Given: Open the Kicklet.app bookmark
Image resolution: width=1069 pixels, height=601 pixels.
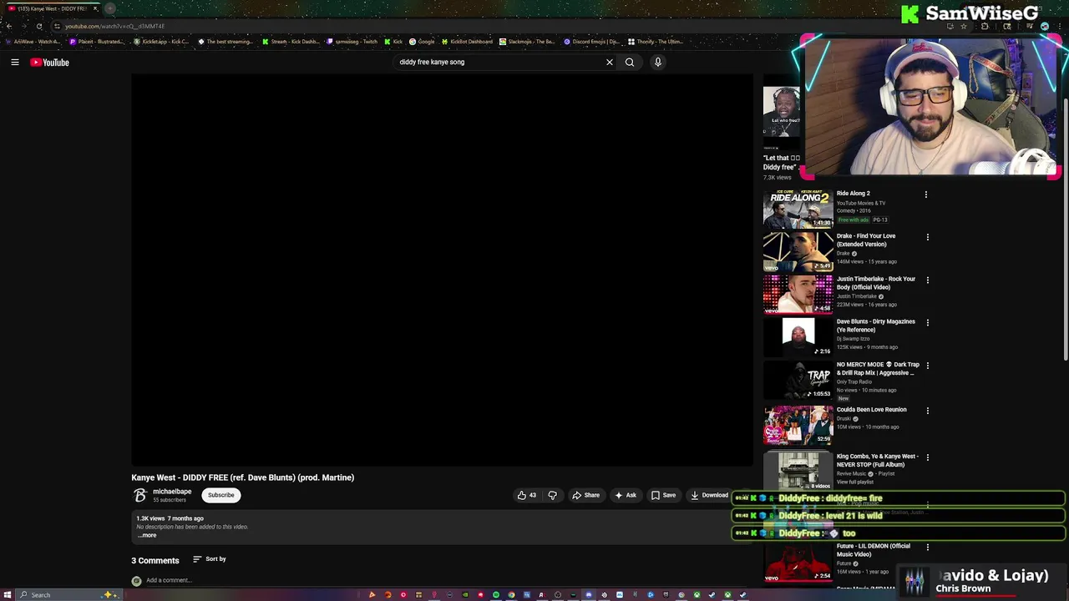Looking at the screenshot, I should [161, 42].
